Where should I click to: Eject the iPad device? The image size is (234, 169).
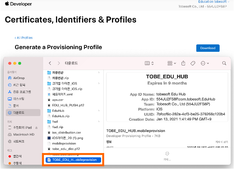coord(37,128)
